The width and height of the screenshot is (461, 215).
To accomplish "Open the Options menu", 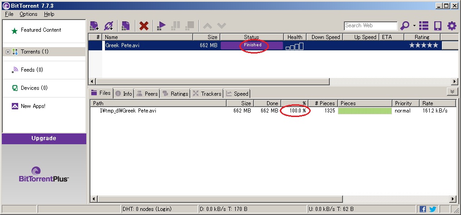I will point(28,14).
